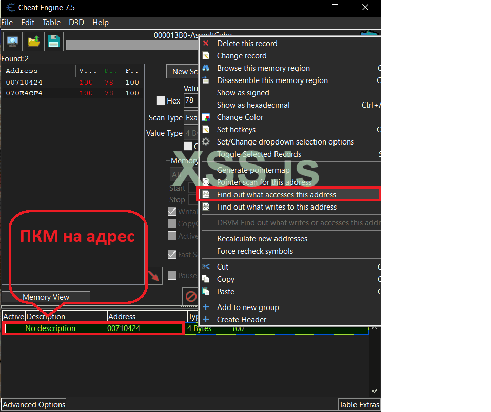Toggle the Fast Scan checkbox
Screen dimensions: 491x412
click(x=172, y=254)
